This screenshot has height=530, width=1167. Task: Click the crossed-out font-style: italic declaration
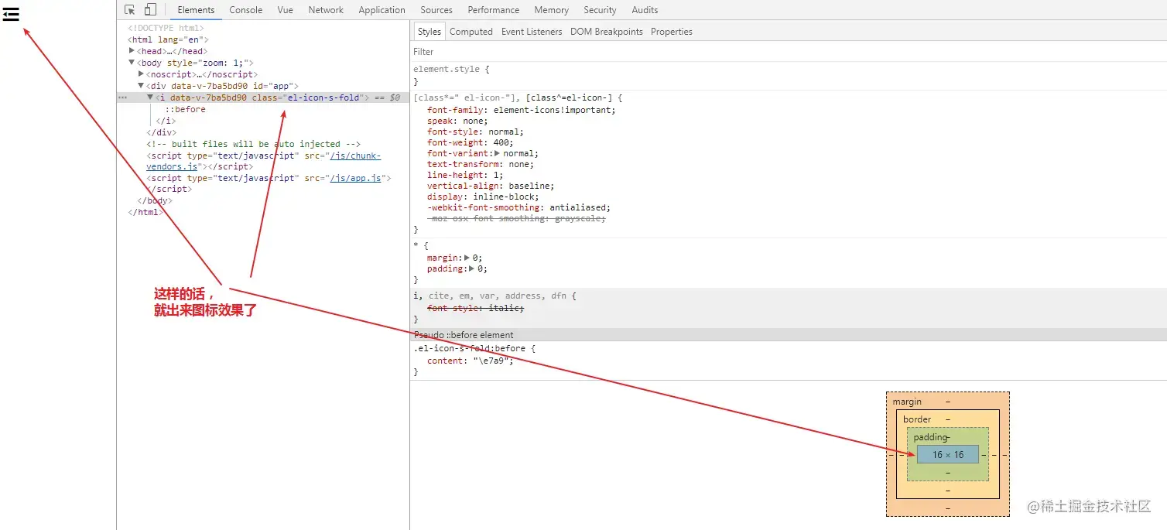pyautogui.click(x=475, y=308)
